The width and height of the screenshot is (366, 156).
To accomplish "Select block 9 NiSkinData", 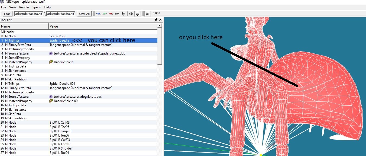I will [x=79, y=75].
